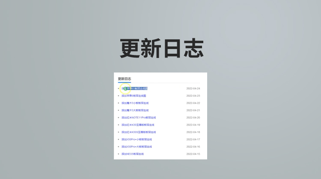Select the 更新日志 tab header in panel
321x179 pixels.
125,79
